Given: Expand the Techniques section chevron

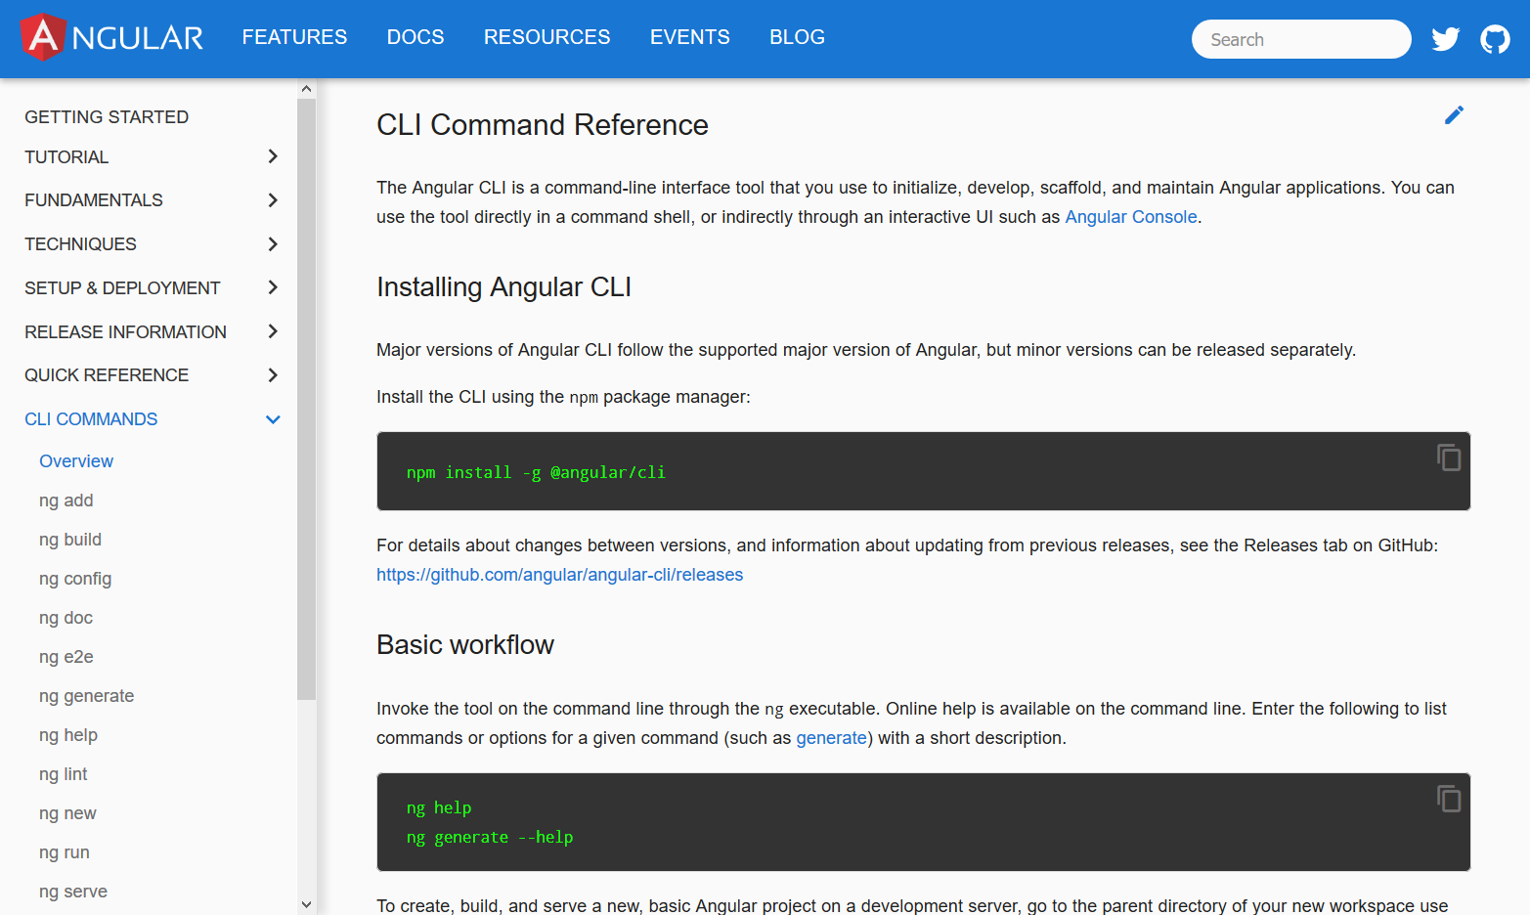Looking at the screenshot, I should [273, 244].
